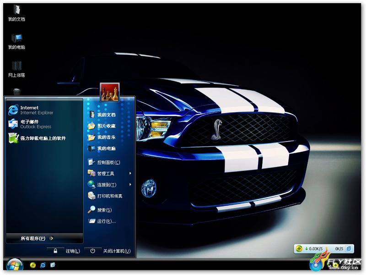Open 我的电脑 in the Start menu
366x275 pixels.
click(102, 148)
